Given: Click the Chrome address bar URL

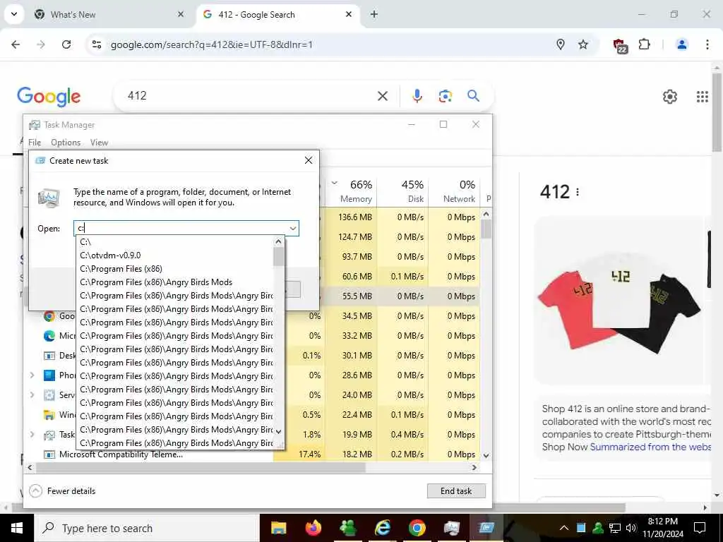Looking at the screenshot, I should point(212,44).
